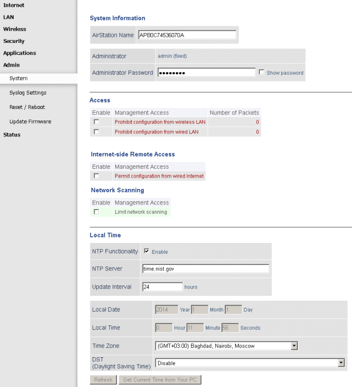
Task: Click the AirStation Name input field
Action: pos(187,35)
